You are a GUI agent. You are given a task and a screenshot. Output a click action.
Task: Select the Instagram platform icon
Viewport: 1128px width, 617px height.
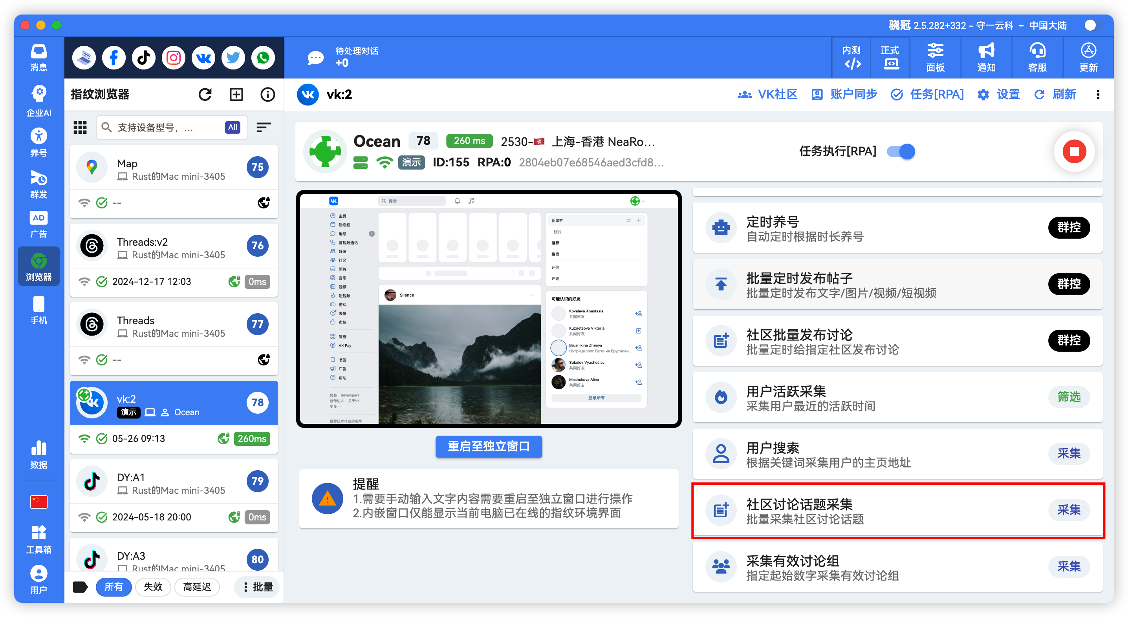(x=174, y=57)
